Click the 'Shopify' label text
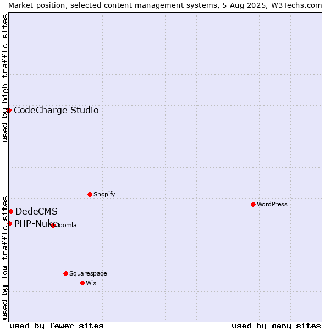 coord(104,194)
